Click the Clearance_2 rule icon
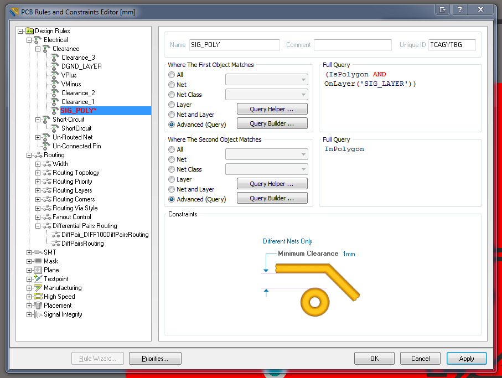 tap(55, 93)
